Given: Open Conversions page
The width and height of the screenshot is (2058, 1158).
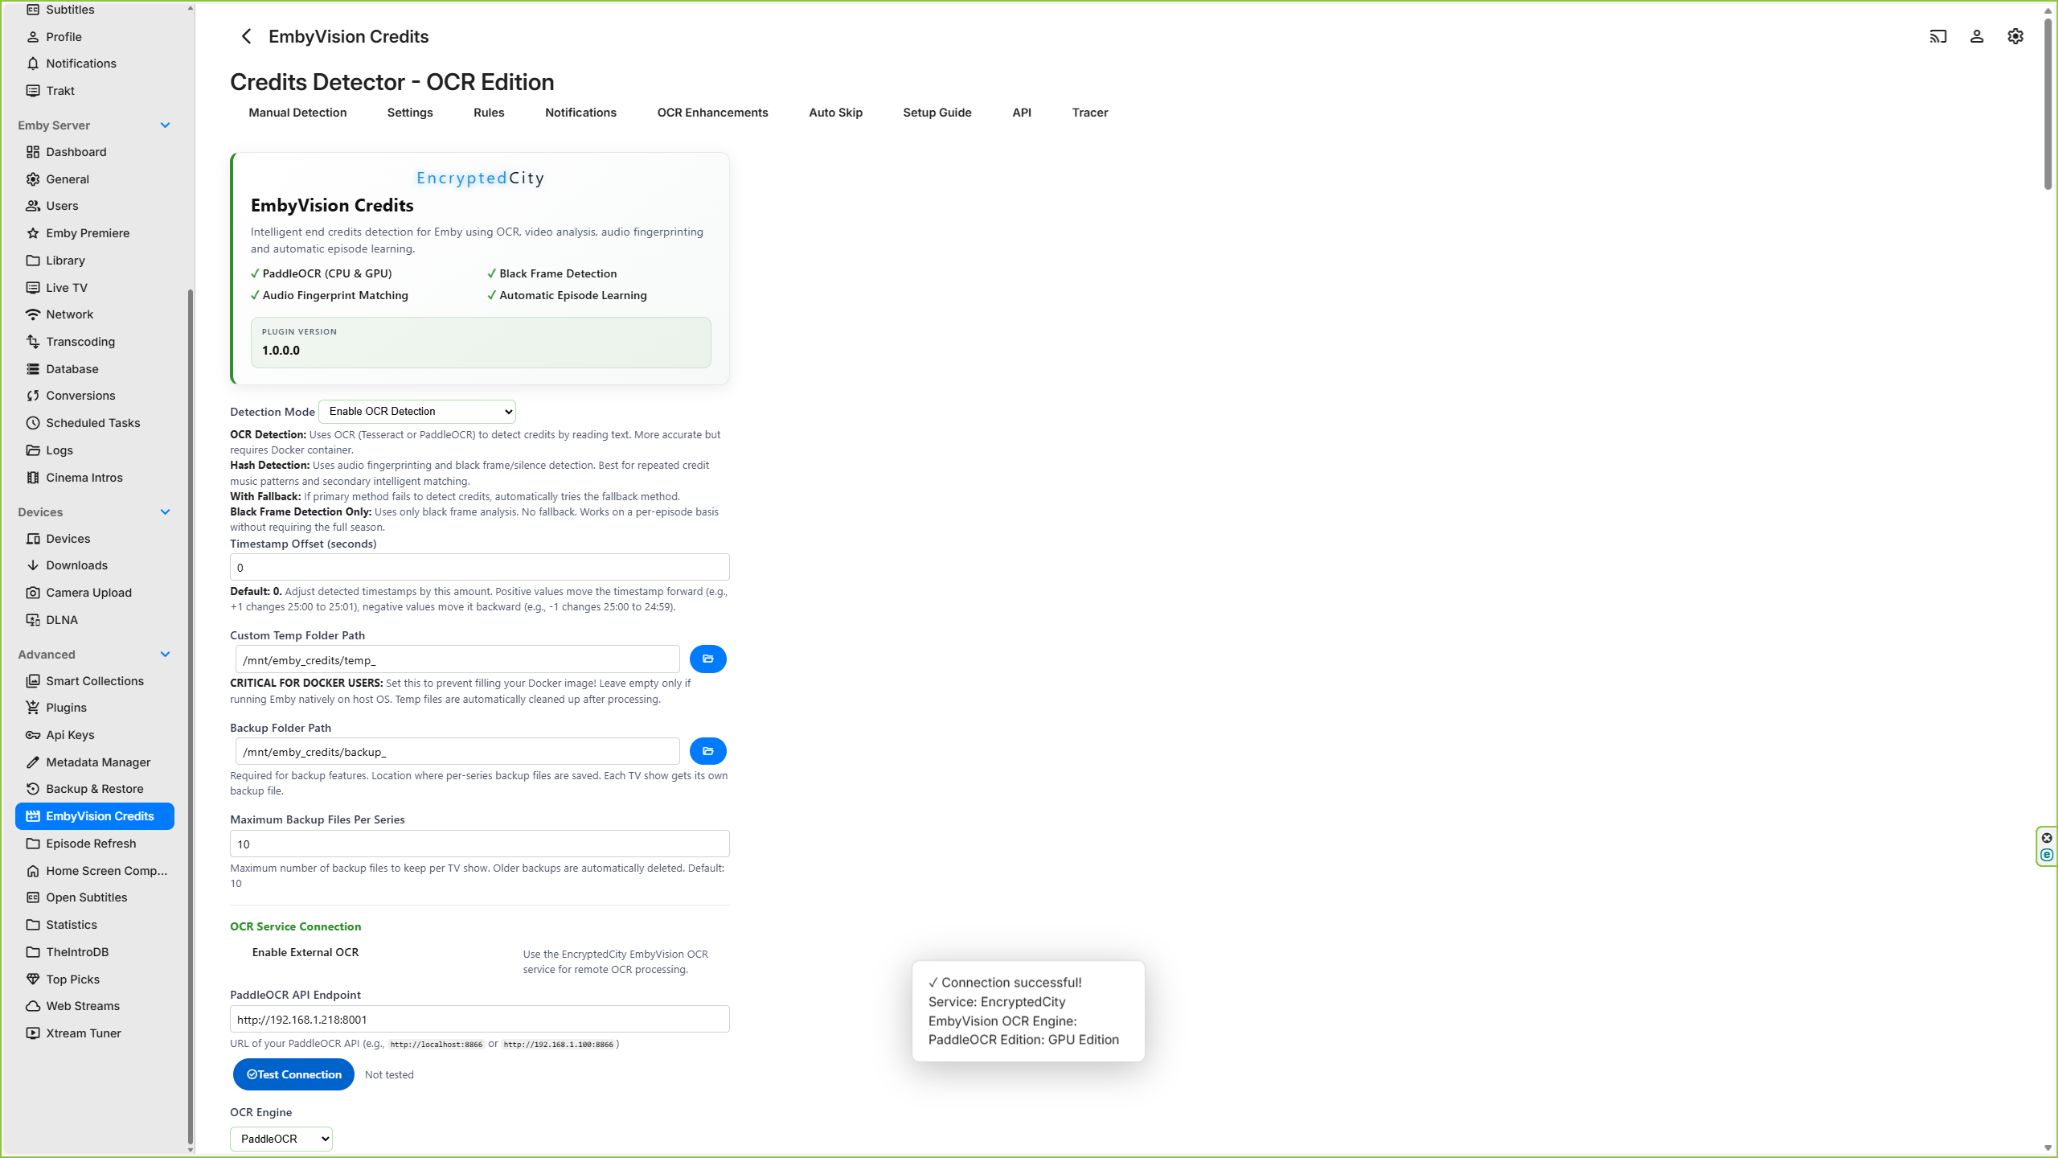Looking at the screenshot, I should click(95, 396).
